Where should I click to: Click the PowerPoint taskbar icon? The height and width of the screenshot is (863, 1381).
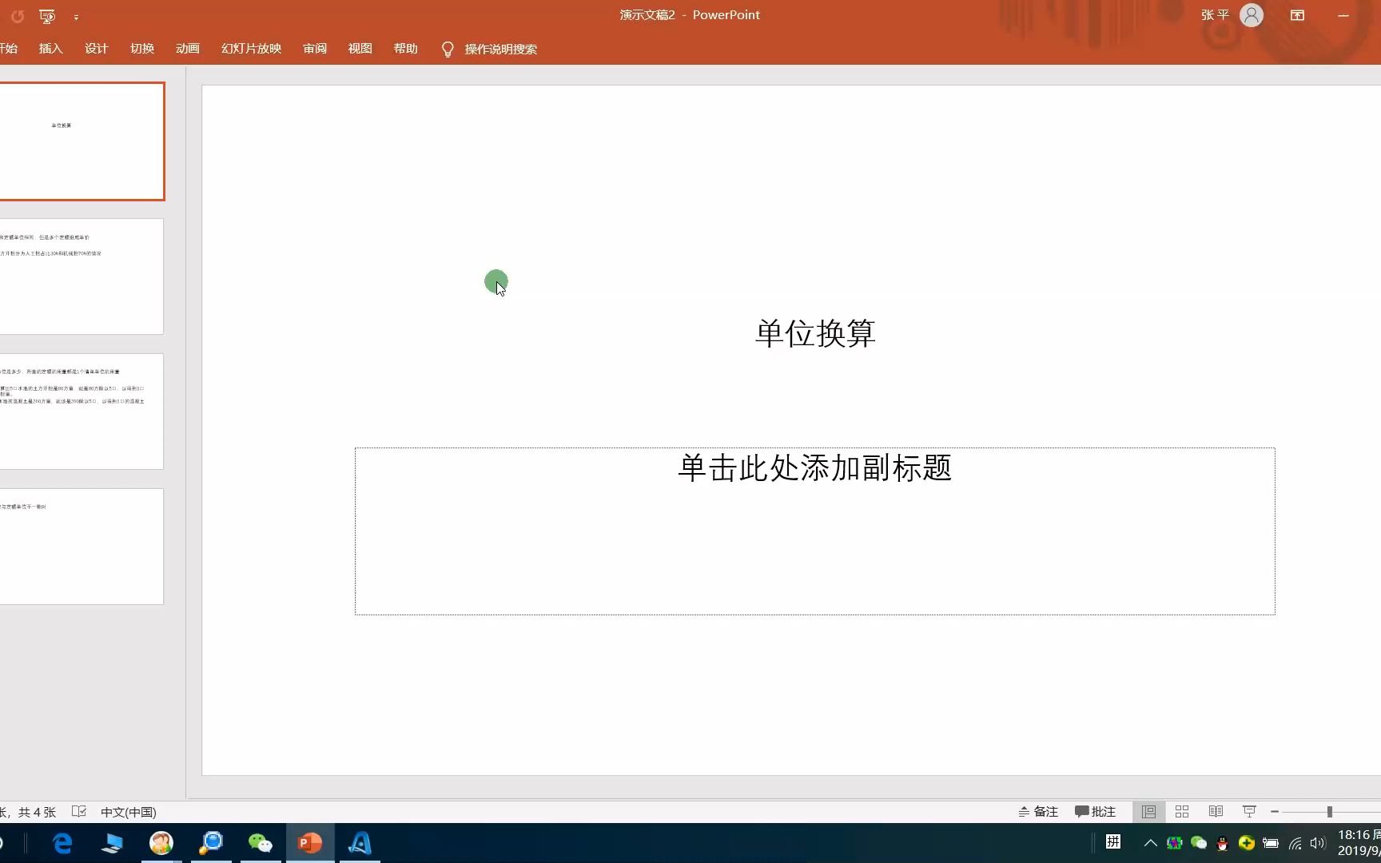[310, 843]
